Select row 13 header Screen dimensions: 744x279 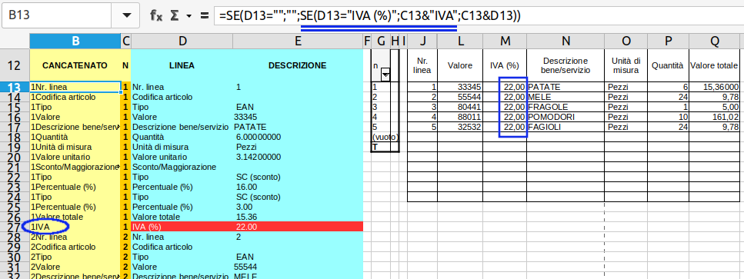(15, 87)
